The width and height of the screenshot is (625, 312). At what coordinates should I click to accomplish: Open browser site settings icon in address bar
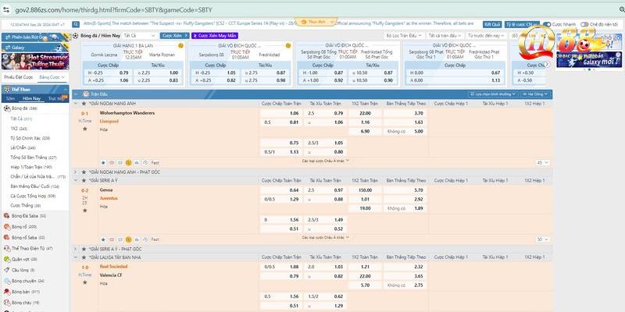coord(6,9)
